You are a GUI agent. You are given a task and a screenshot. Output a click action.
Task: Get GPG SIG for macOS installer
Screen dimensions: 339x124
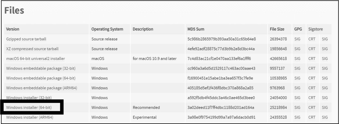[x=297, y=58]
